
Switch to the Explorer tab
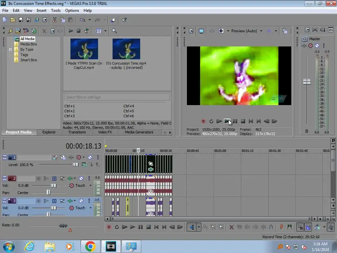pos(49,132)
